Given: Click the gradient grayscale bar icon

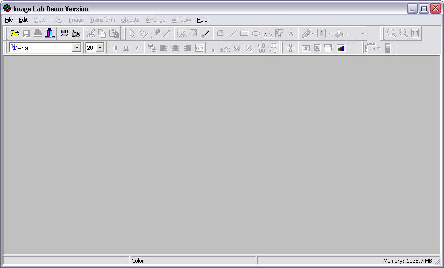Looking at the screenshot, I should coord(388,48).
